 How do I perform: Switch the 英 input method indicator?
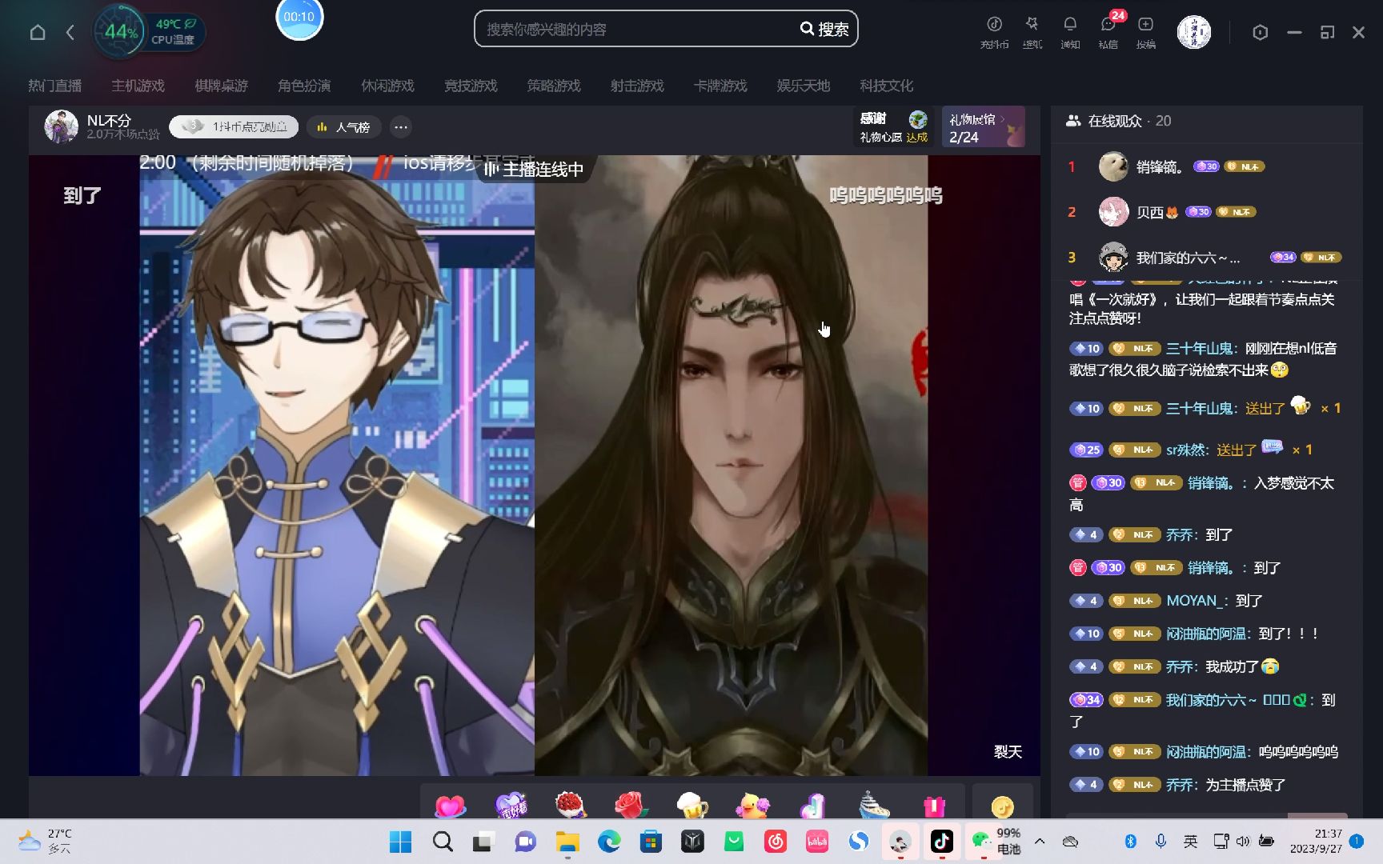(x=1191, y=841)
